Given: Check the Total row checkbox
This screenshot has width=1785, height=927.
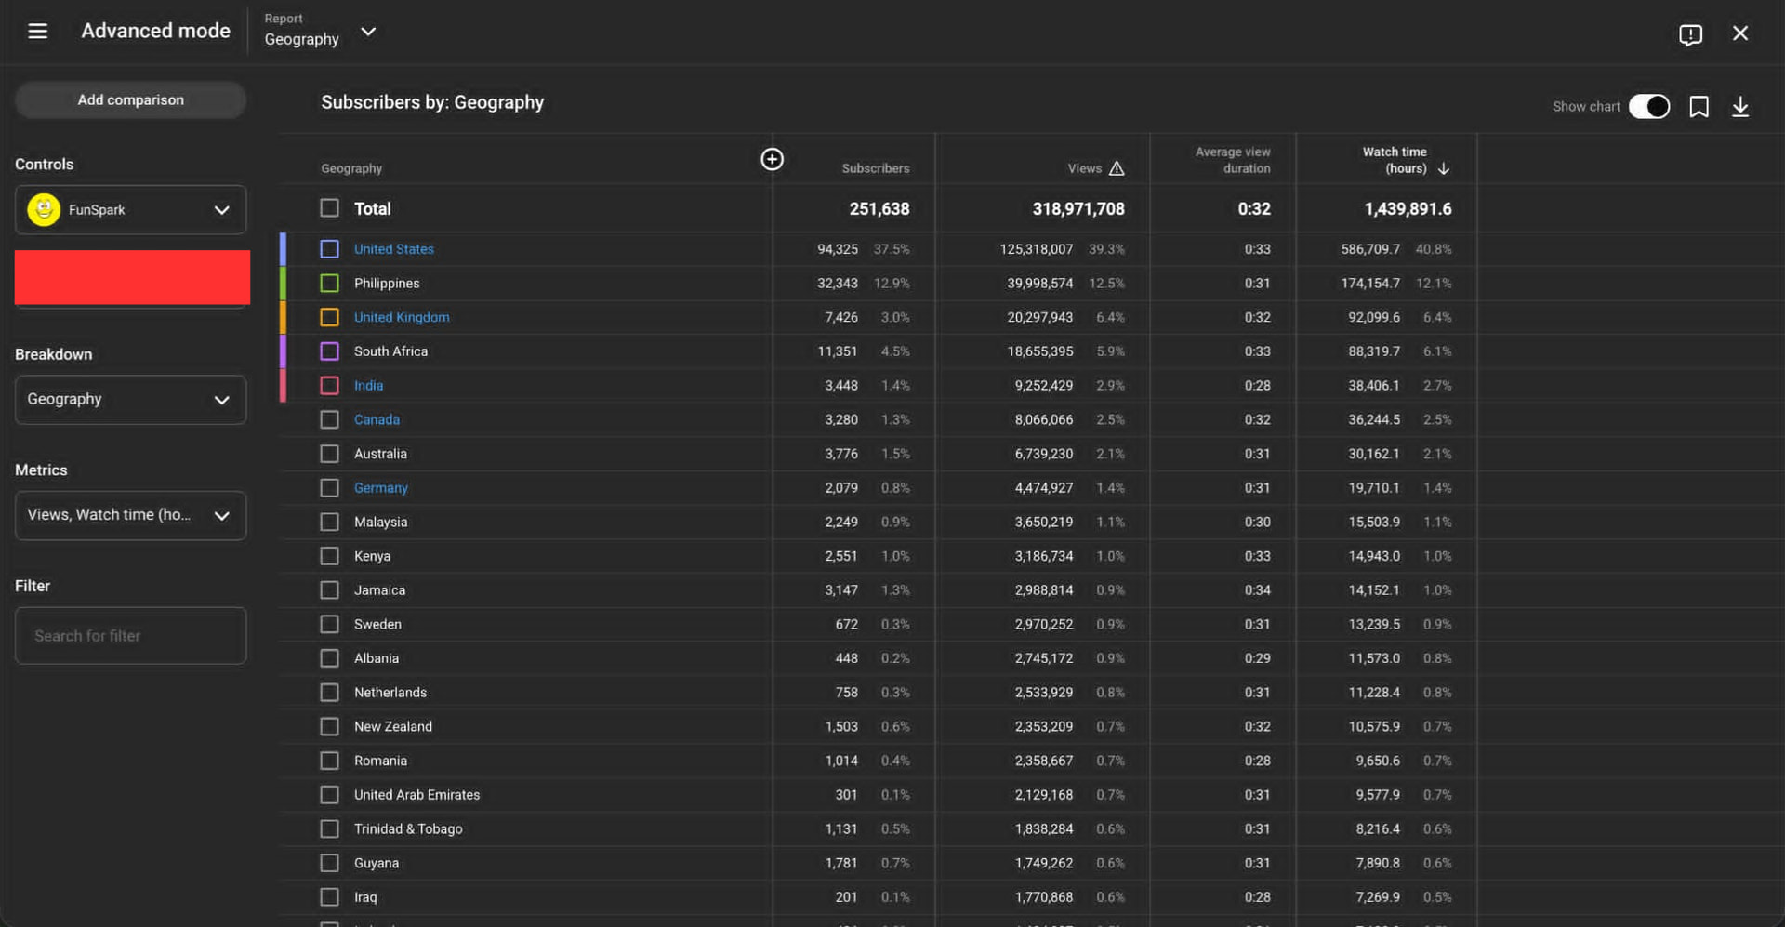Looking at the screenshot, I should click(329, 208).
